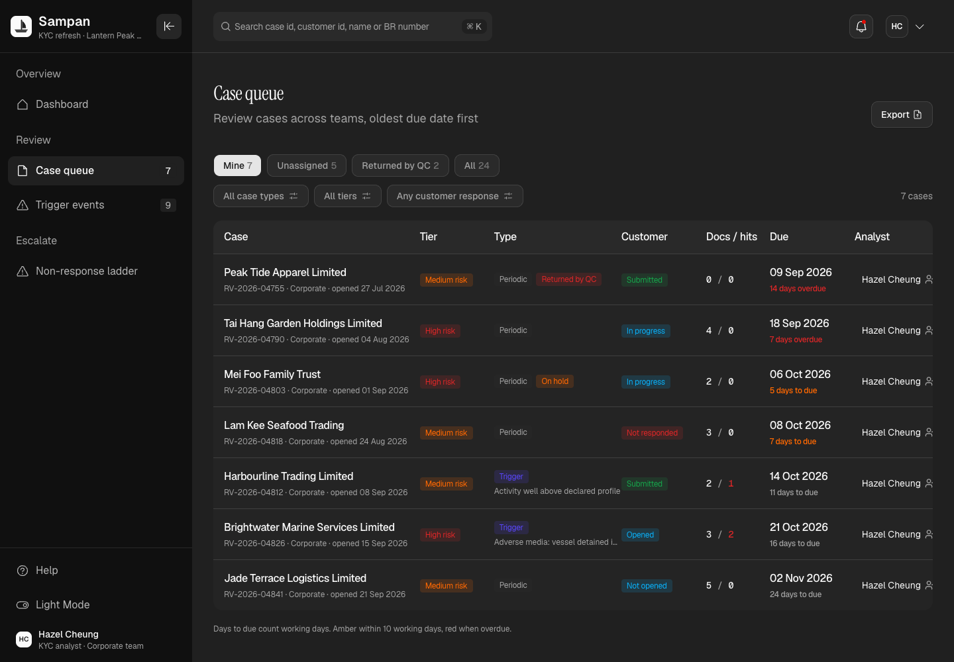Open the All tiers filter

pos(348,196)
